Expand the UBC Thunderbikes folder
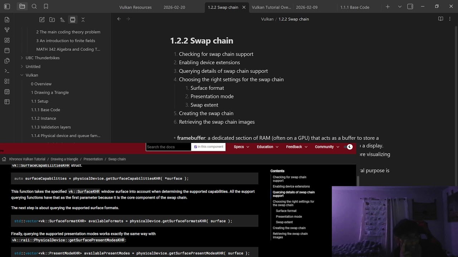458x257 pixels. pos(22,58)
